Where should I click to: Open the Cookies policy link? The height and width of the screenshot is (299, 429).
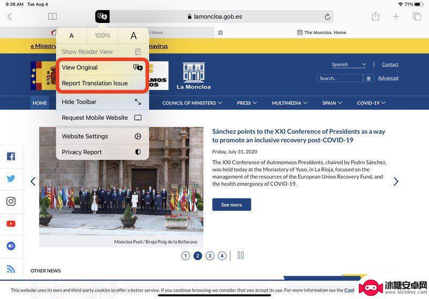coord(349,290)
